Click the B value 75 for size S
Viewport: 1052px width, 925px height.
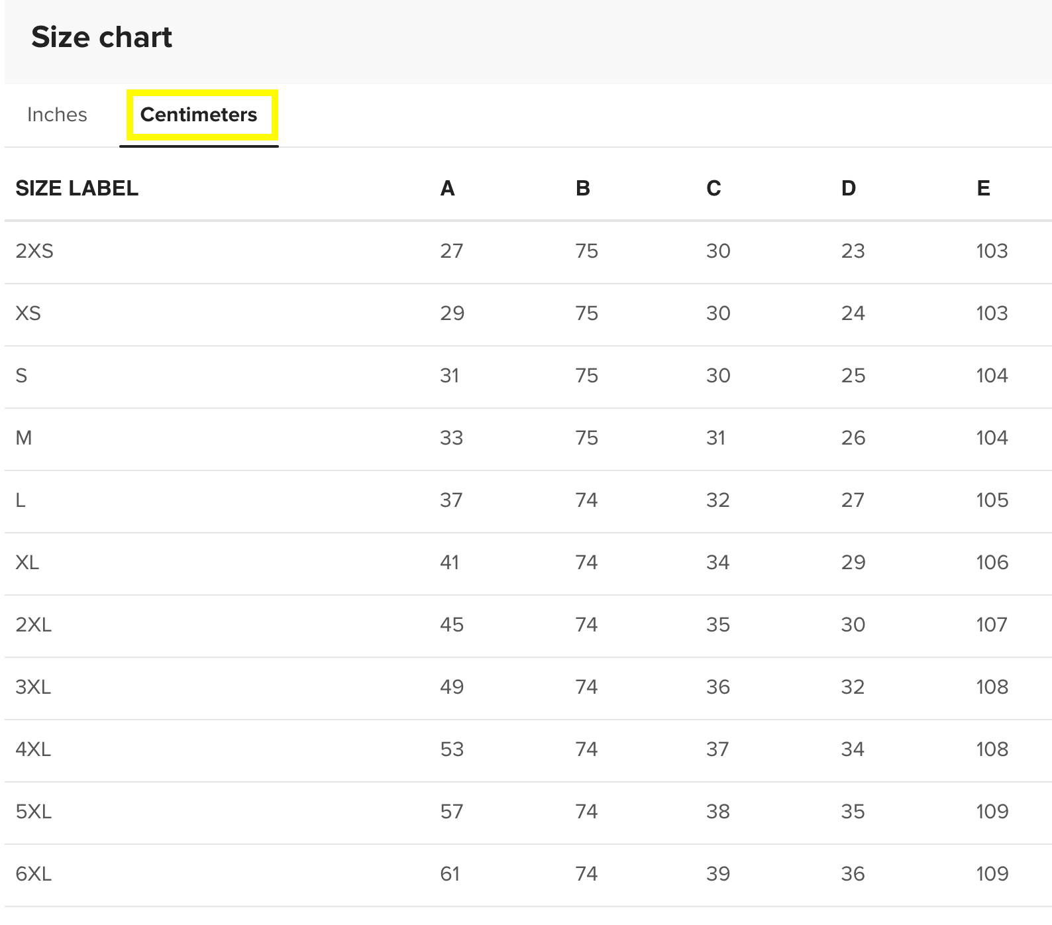tap(587, 376)
